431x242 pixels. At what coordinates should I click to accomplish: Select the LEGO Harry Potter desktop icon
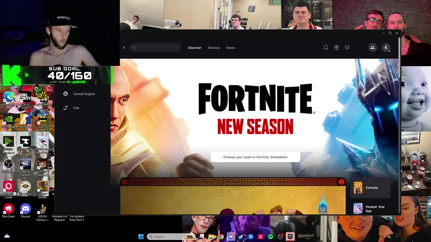[x=42, y=145]
